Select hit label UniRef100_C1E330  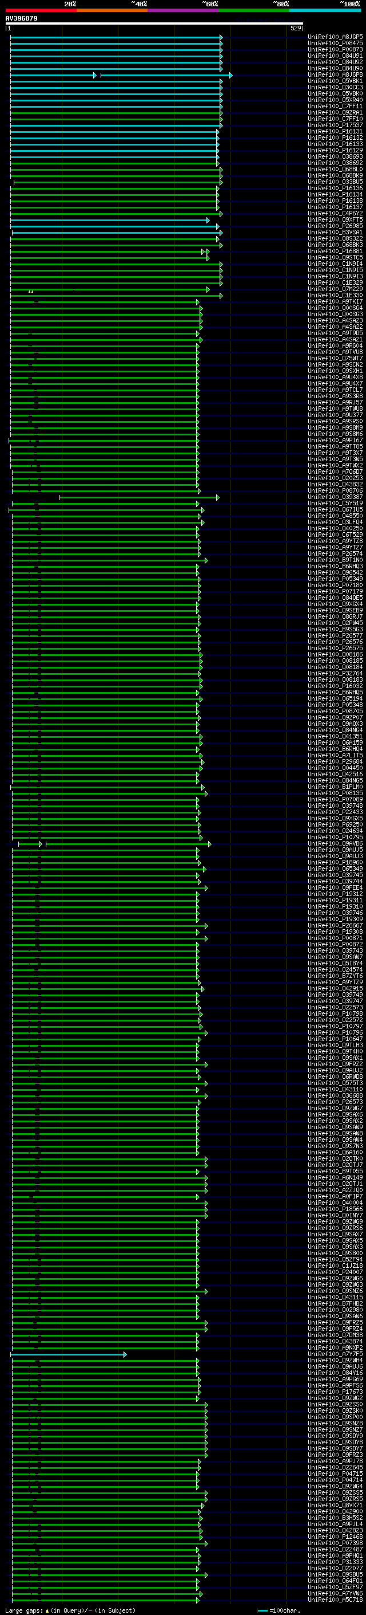click(335, 295)
